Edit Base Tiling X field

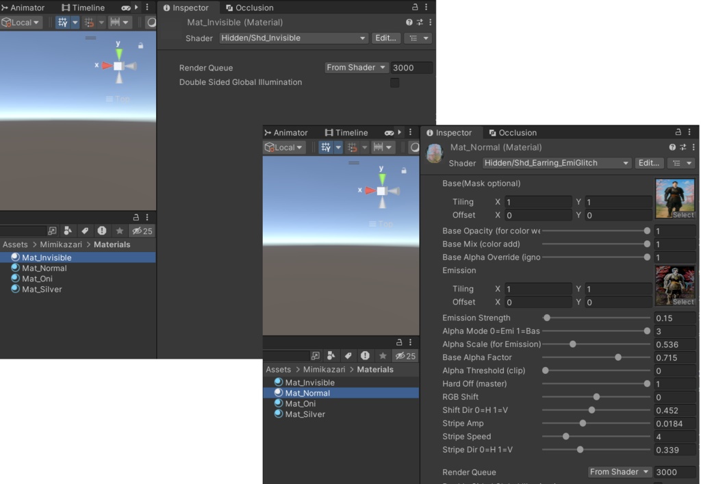point(538,202)
